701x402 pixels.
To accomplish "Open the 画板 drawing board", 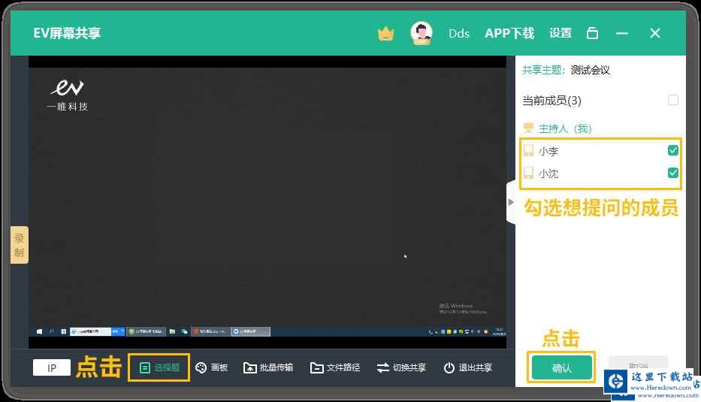I will (x=212, y=367).
